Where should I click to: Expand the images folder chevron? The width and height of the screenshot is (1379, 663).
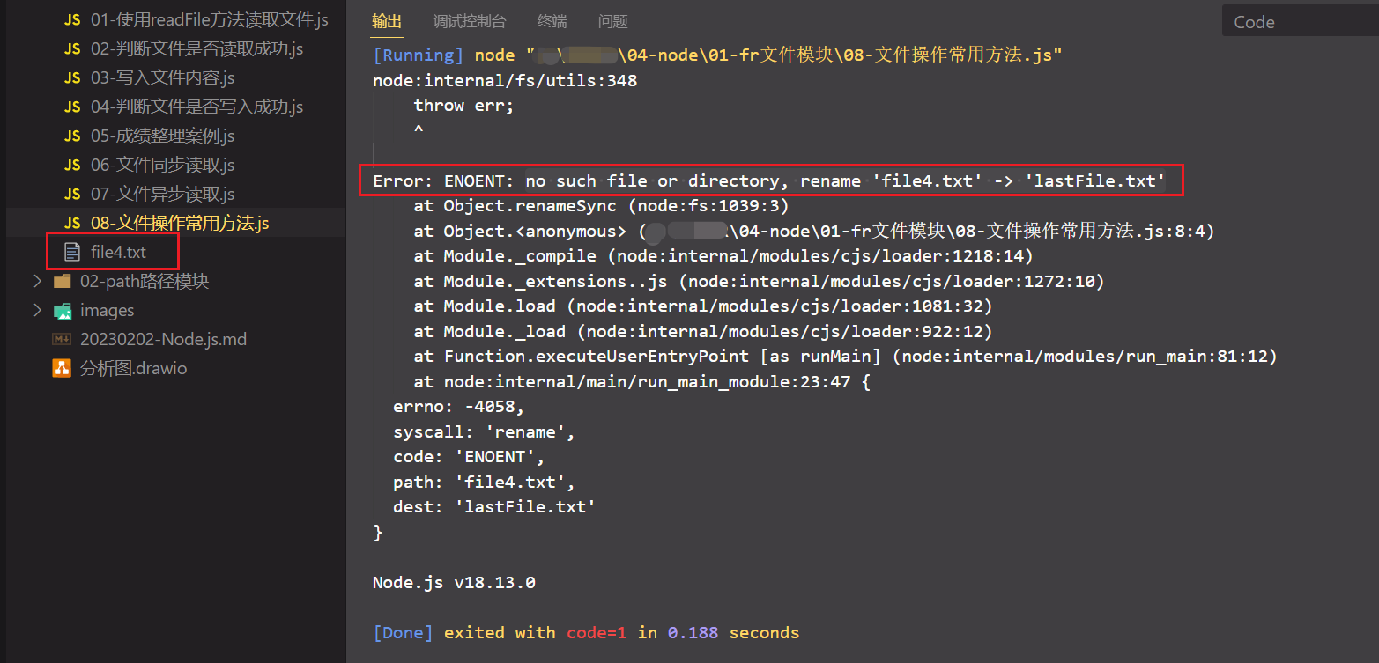[37, 311]
